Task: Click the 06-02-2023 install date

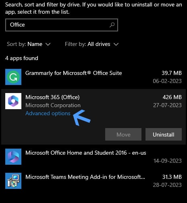Action: [167, 81]
